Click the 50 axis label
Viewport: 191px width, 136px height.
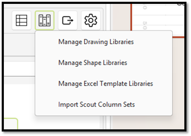[x=144, y=25]
